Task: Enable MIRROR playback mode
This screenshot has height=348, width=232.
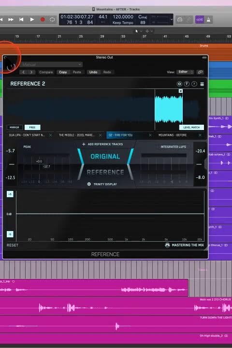Action: (14, 128)
